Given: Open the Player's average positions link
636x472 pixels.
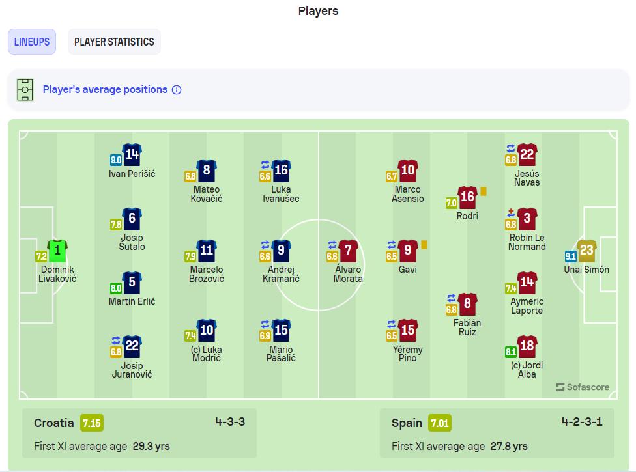Looking at the screenshot, I should click(x=105, y=90).
